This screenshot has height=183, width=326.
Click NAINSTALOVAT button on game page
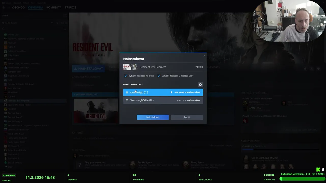click(88, 69)
